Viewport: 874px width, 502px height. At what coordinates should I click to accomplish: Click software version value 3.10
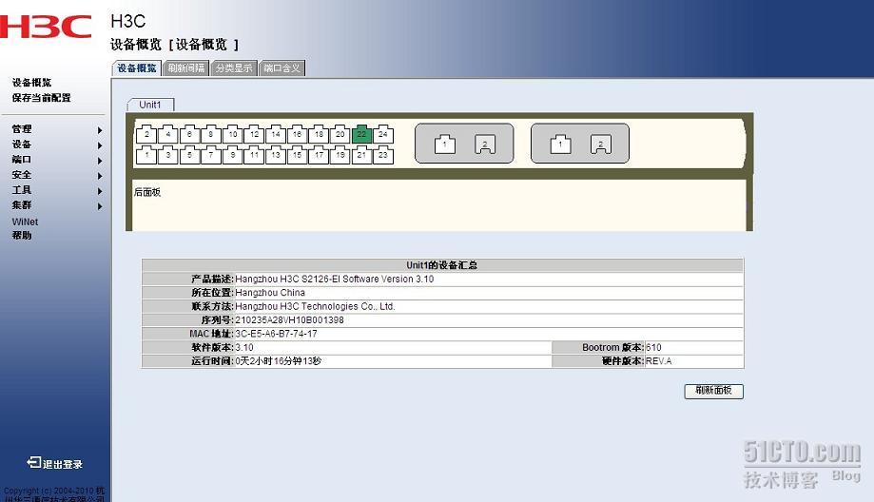click(x=244, y=347)
